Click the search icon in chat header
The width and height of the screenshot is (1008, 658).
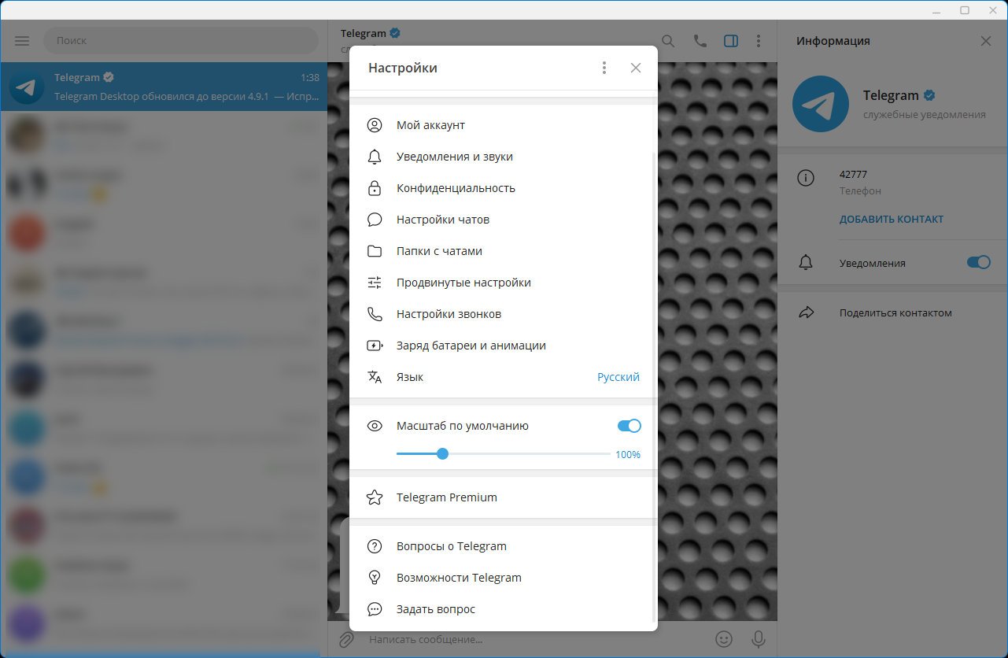pos(668,41)
